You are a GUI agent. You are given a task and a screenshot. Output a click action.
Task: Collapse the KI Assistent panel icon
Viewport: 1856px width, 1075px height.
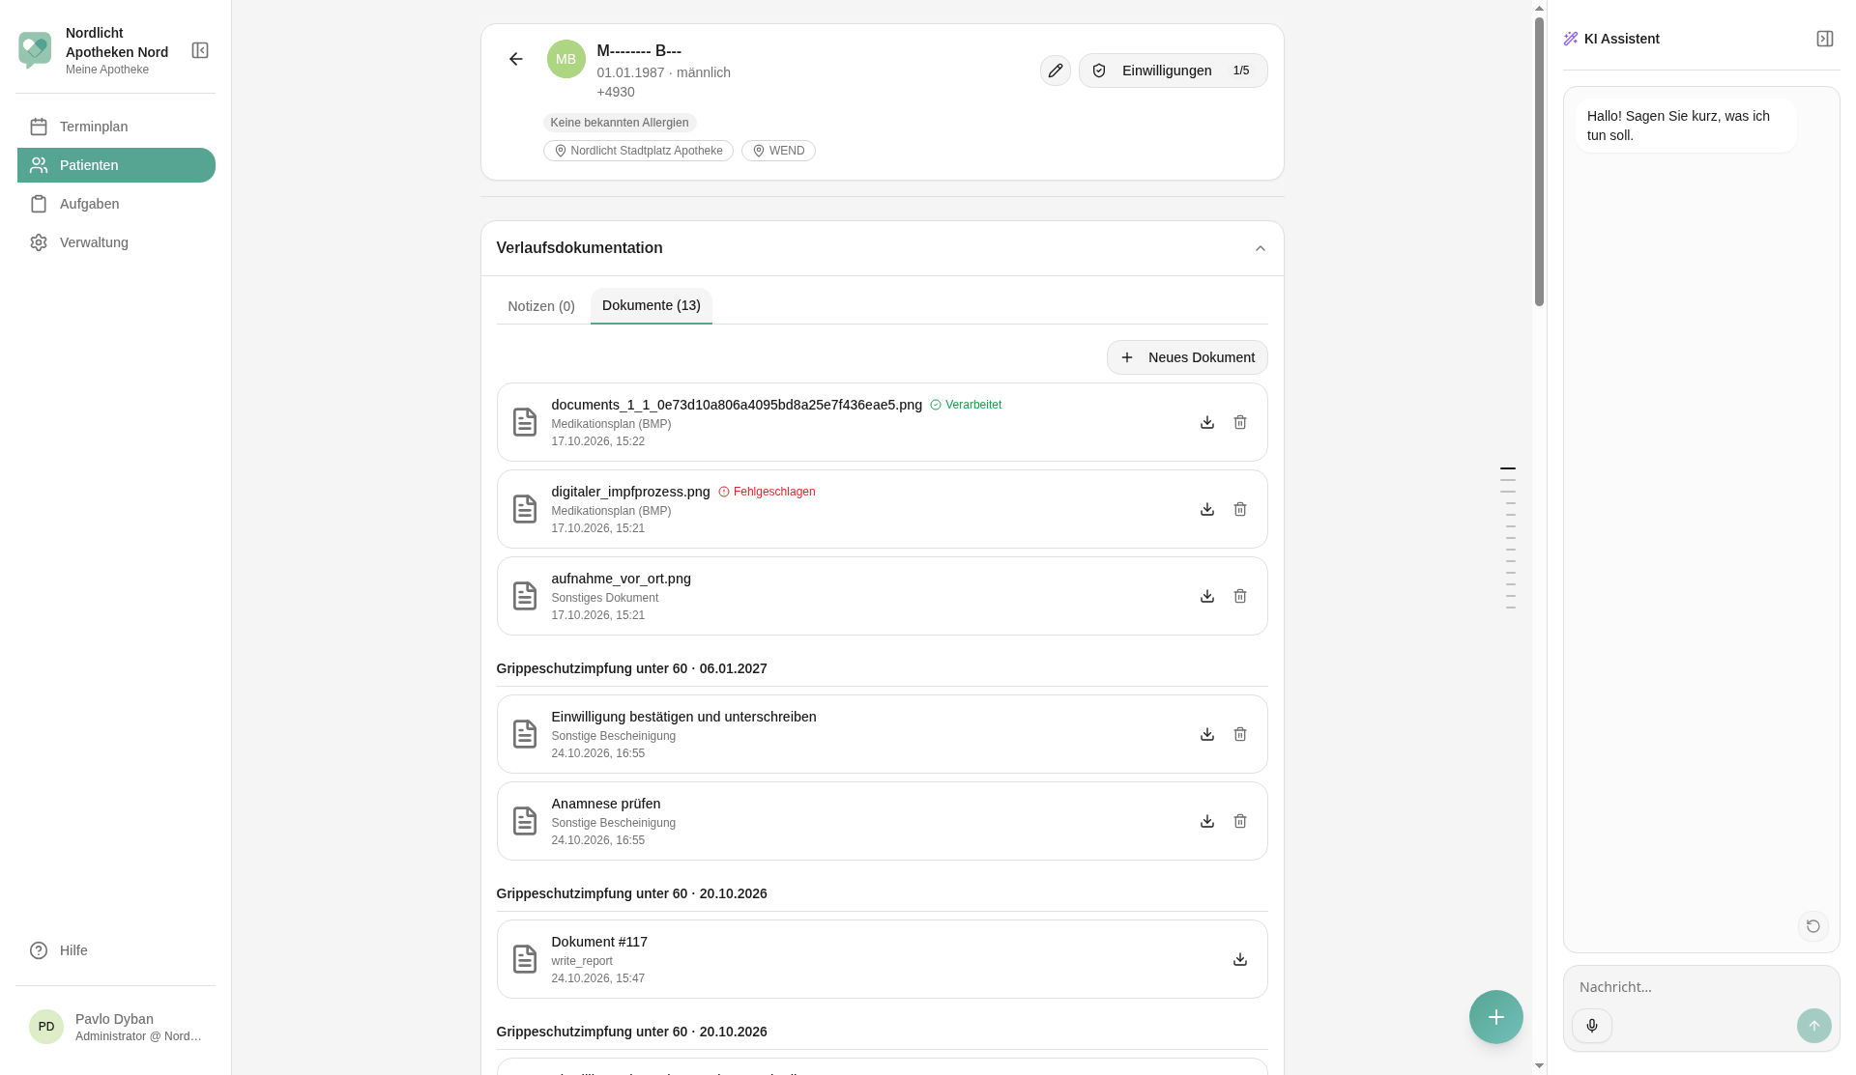pyautogui.click(x=1825, y=39)
